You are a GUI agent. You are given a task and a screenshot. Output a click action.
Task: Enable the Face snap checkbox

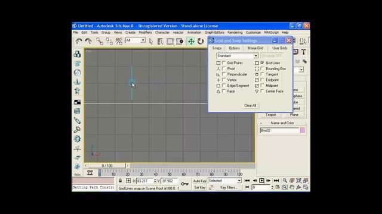point(224,91)
